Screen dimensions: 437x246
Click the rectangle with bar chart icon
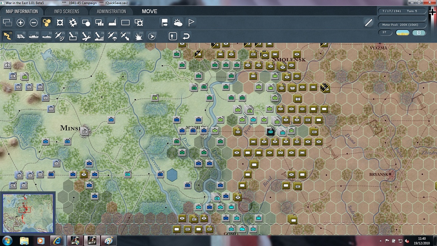pyautogui.click(x=99, y=22)
